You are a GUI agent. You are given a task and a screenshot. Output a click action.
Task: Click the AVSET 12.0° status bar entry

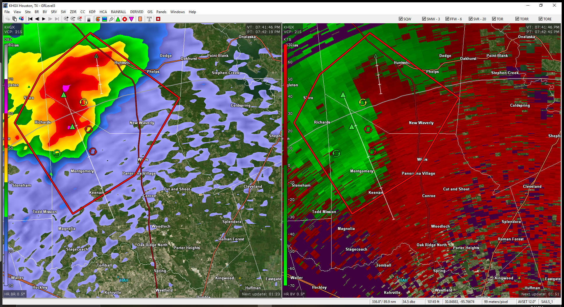point(527,302)
